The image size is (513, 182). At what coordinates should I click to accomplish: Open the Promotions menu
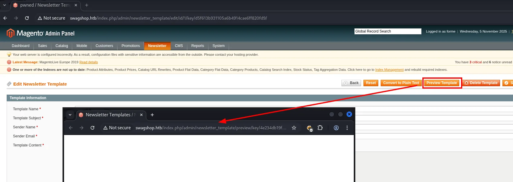(131, 46)
